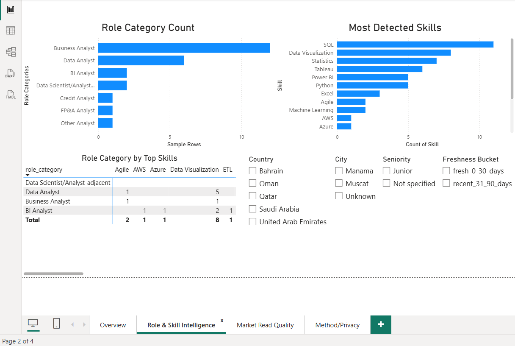
Task: Click the Data Analyst chart bar
Action: (141, 61)
